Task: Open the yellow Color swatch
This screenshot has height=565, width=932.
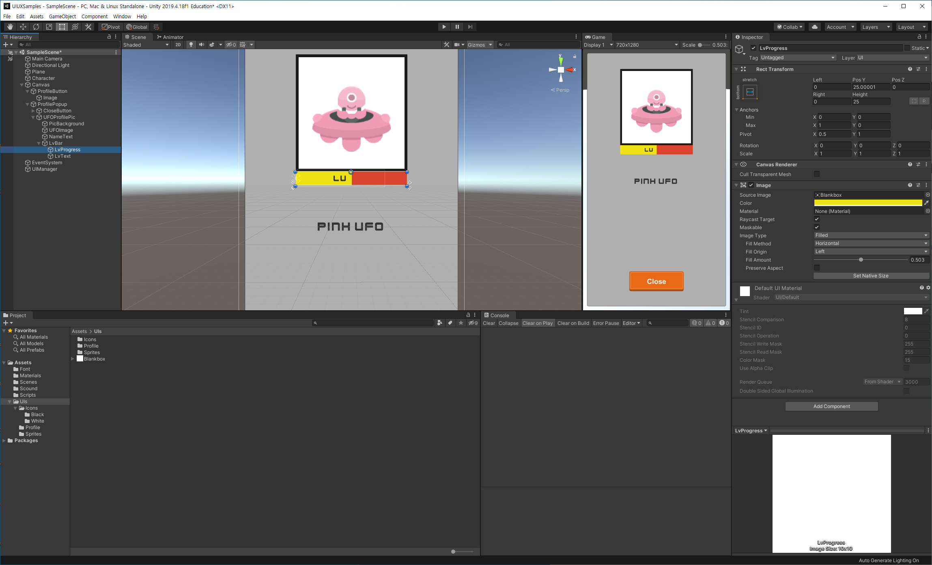Action: (x=868, y=203)
